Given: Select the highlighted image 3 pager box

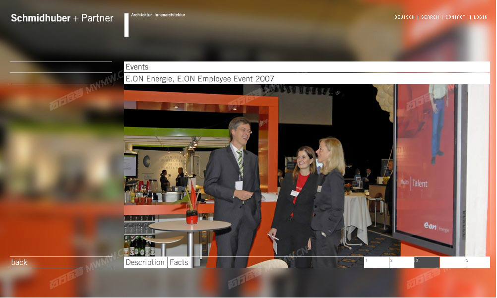Looking at the screenshot, I should point(427,262).
